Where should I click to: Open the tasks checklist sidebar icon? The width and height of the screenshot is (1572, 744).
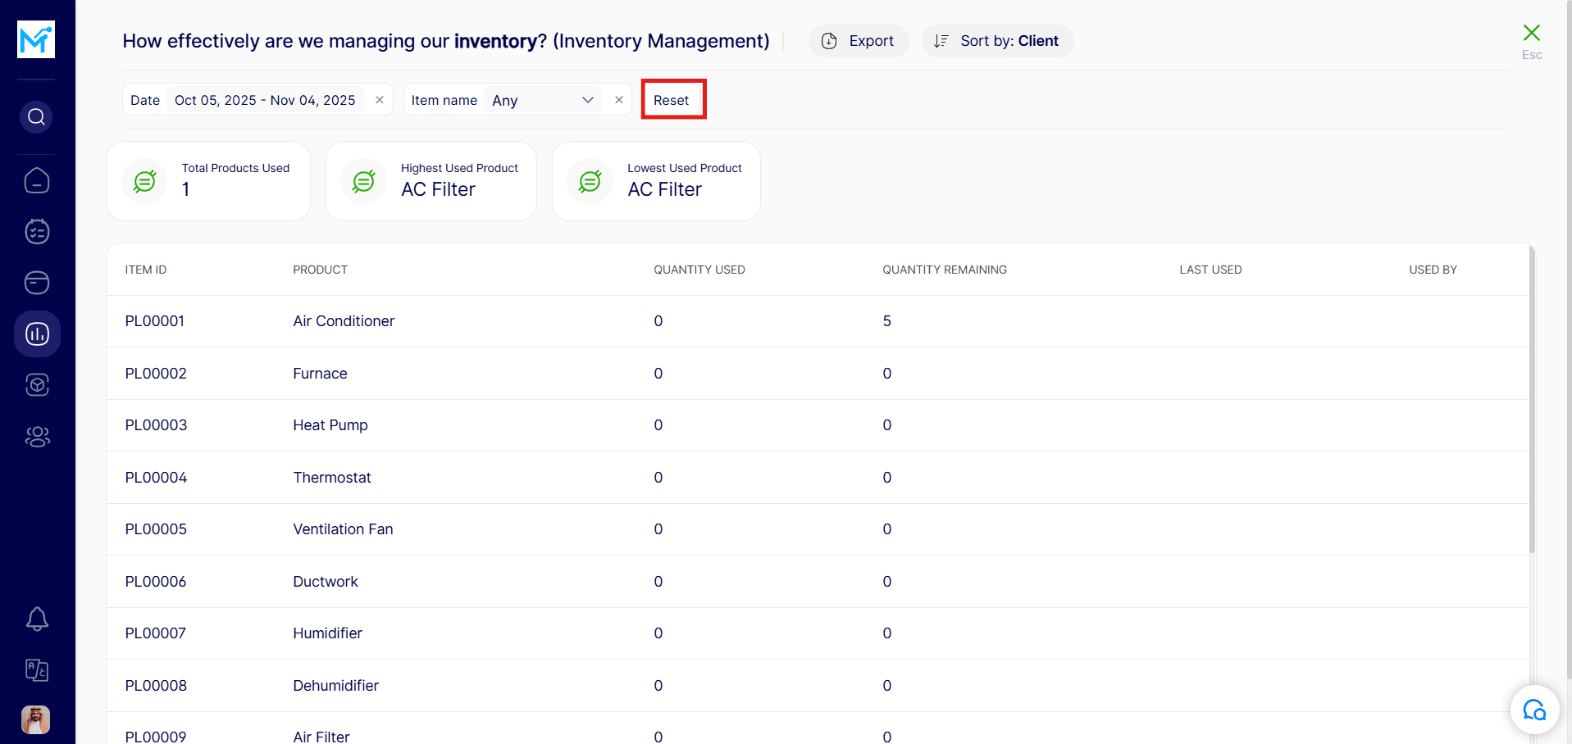[37, 232]
